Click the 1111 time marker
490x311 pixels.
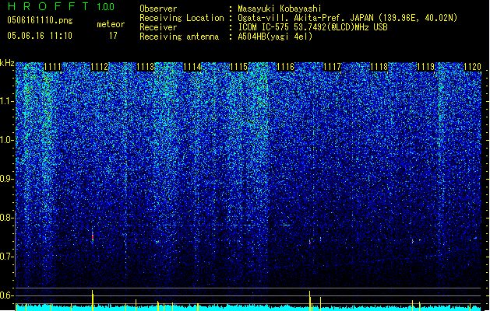point(52,67)
